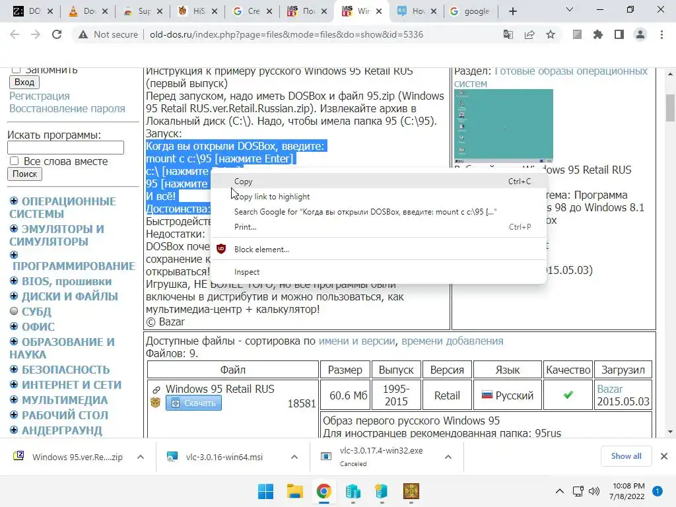Click the gray extension icon beside the star

click(x=577, y=34)
